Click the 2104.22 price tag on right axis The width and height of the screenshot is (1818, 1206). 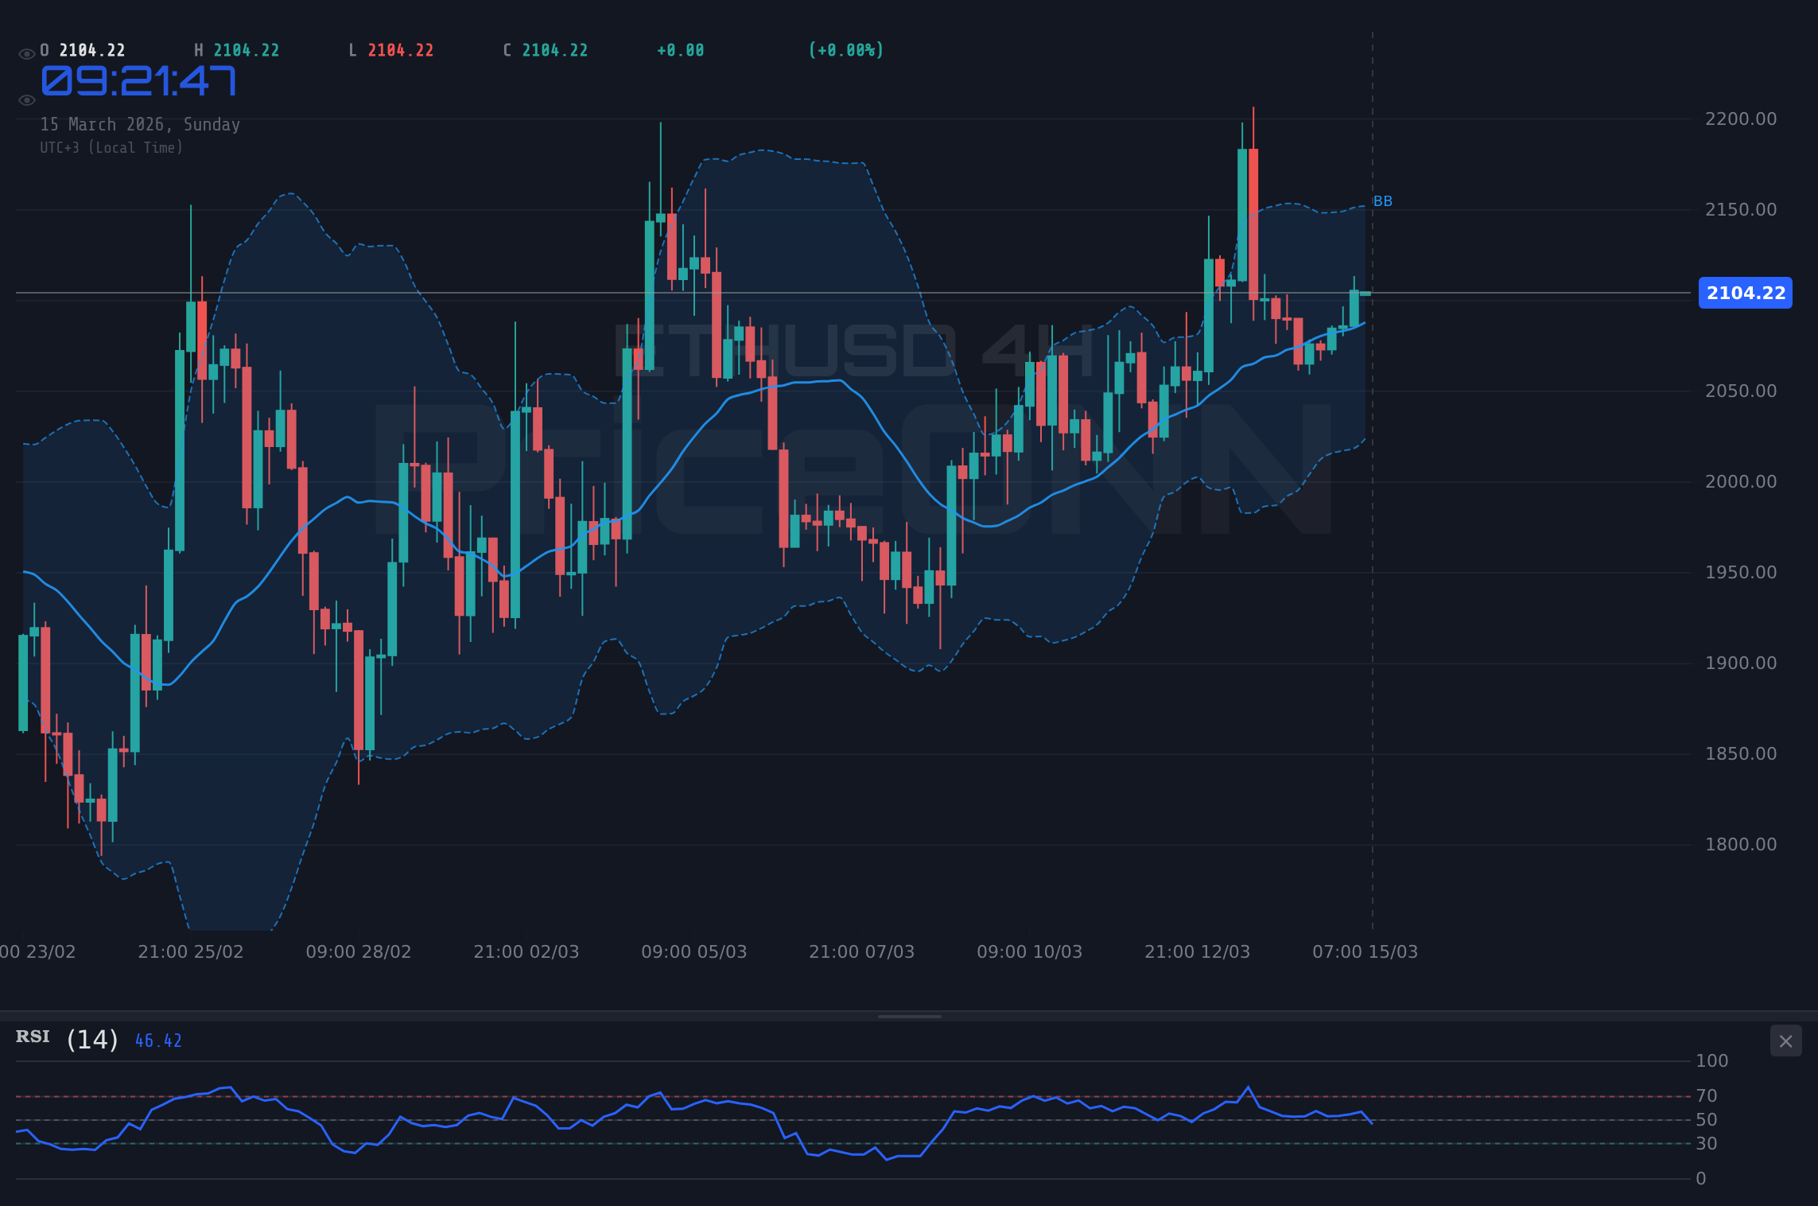coord(1744,294)
